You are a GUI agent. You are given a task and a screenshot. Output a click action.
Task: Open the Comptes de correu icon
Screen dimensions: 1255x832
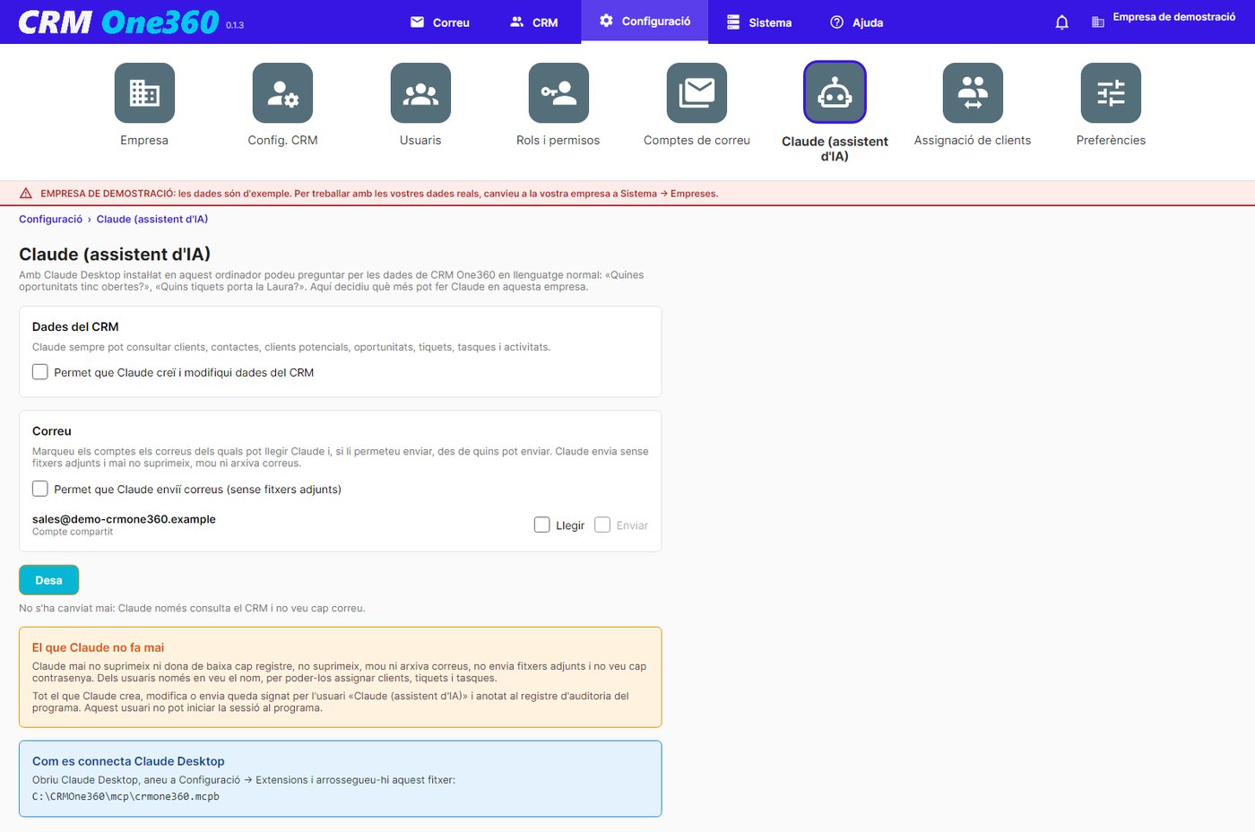(x=697, y=93)
